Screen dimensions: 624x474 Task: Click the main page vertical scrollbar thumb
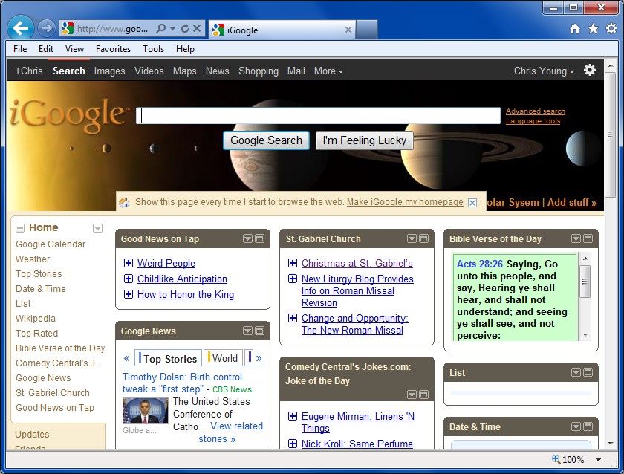coord(610,134)
